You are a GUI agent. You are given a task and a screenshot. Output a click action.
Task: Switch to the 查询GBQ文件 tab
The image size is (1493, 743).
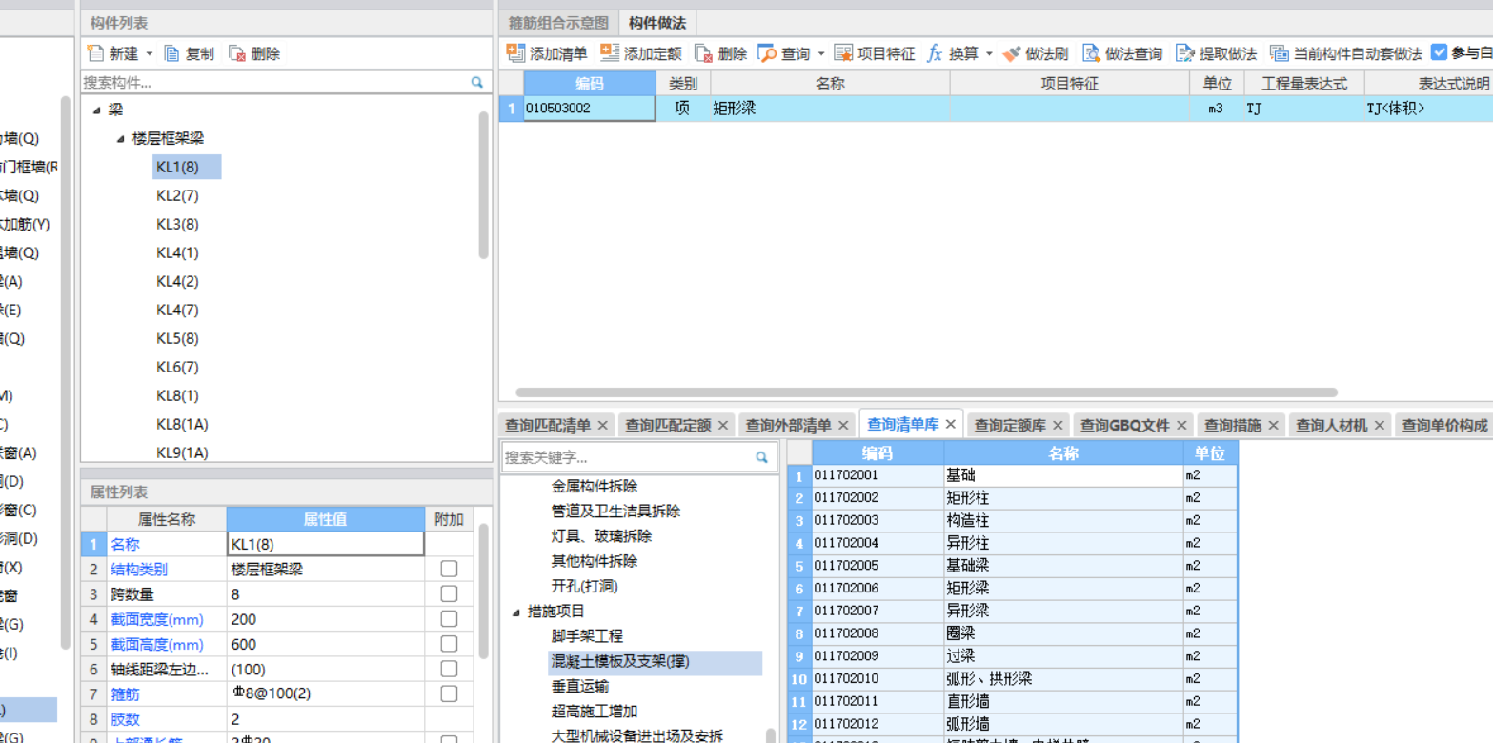click(x=1124, y=426)
